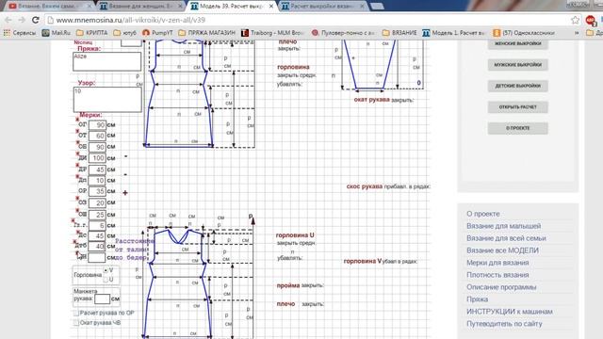Close the Расчет выкройки вязания tab
Screen dimensions: 603x339
click(x=362, y=7)
